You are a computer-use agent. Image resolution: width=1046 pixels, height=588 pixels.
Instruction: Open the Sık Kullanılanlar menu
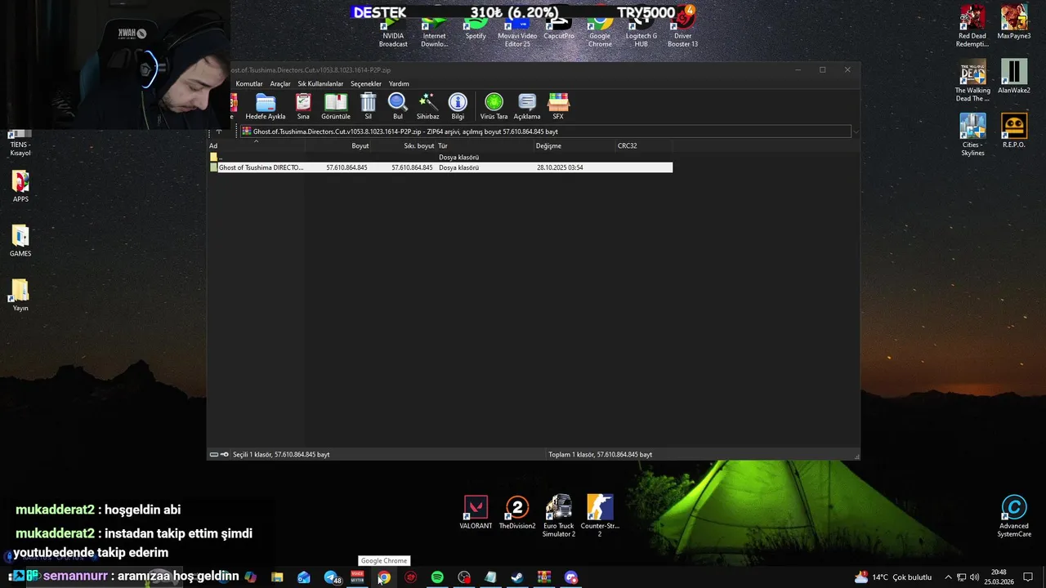[320, 83]
